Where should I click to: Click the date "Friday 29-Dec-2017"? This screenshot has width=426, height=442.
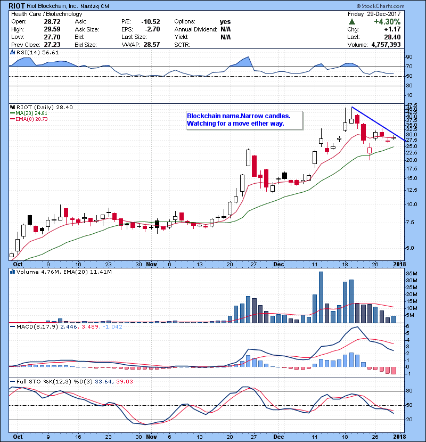[x=374, y=14]
